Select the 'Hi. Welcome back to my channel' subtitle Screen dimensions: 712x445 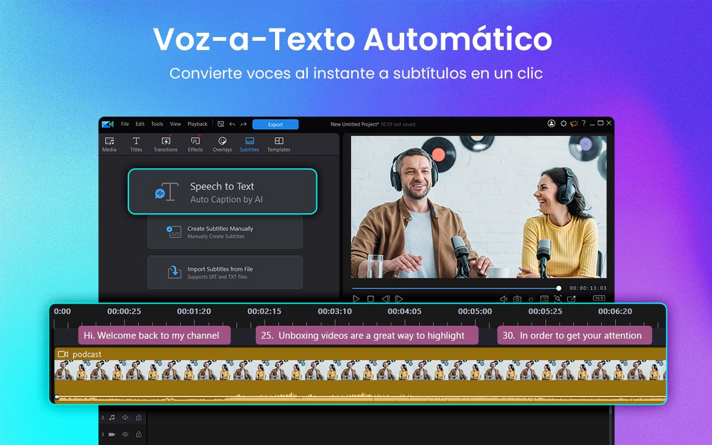155,336
